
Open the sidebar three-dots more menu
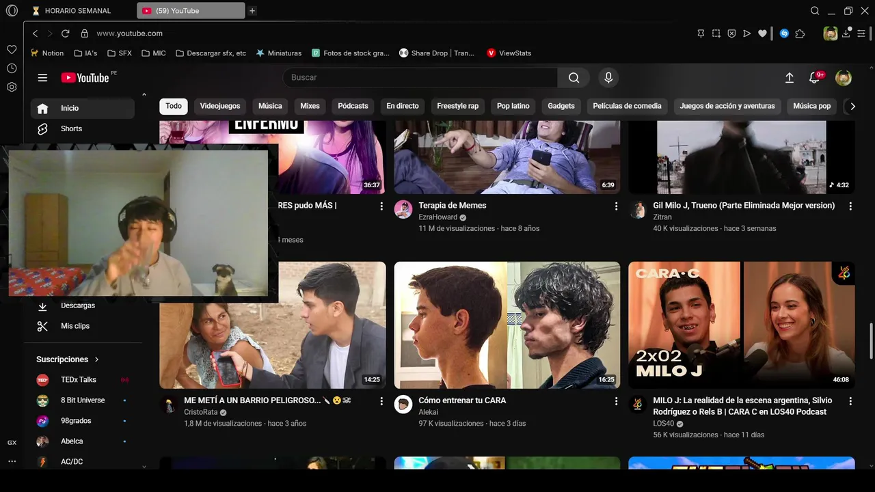(12, 461)
